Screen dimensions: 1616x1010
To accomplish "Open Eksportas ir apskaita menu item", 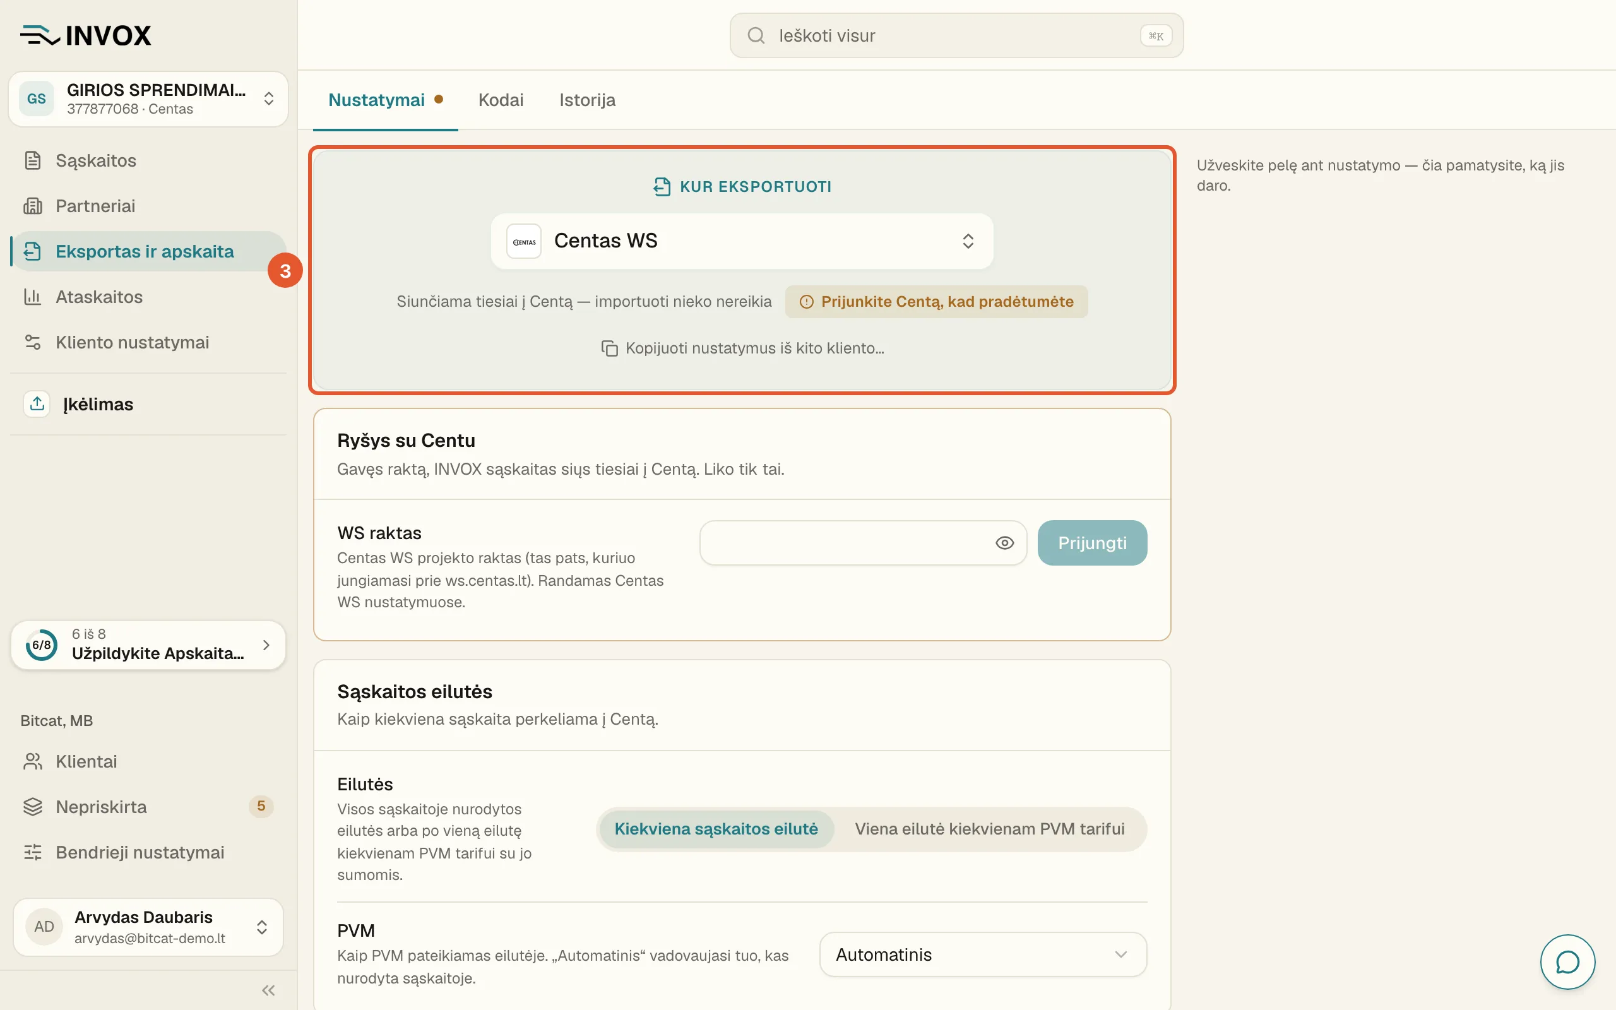I will pyautogui.click(x=148, y=251).
